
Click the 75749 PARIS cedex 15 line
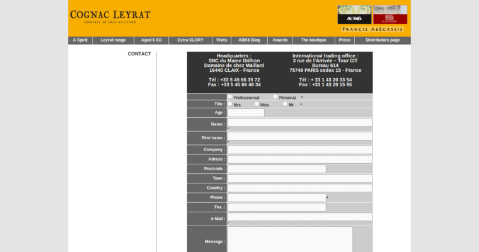coord(325,71)
